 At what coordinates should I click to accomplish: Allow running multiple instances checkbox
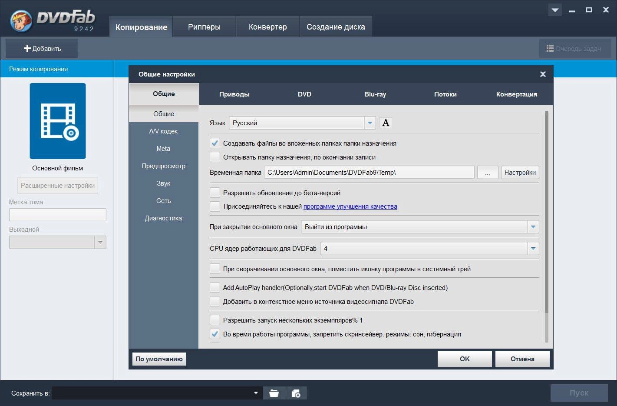coord(215,320)
